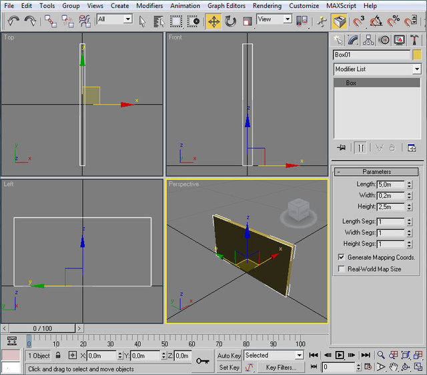Collapse the Parameters rollout
The width and height of the screenshot is (427, 375).
(377, 172)
